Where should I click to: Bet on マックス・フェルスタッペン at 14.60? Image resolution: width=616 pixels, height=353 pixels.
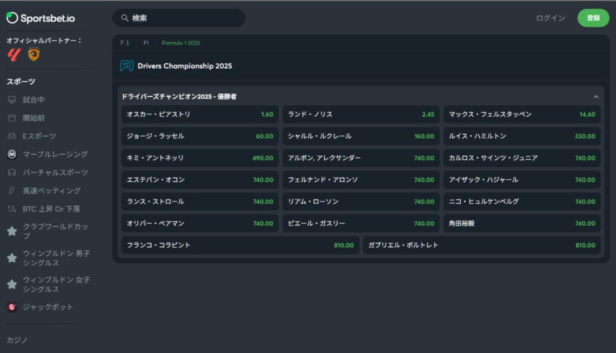click(522, 114)
